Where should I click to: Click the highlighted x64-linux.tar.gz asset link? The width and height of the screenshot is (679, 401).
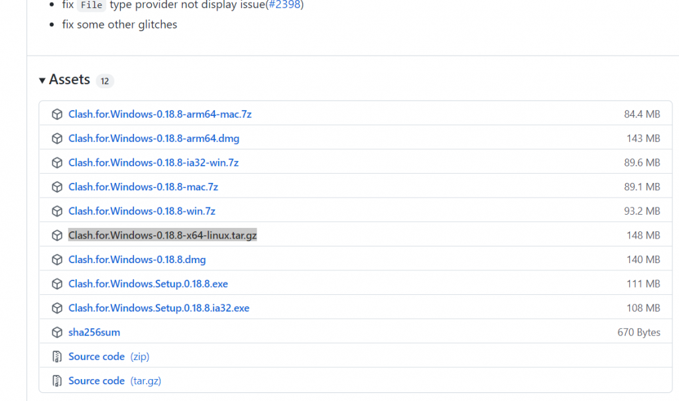coord(162,235)
